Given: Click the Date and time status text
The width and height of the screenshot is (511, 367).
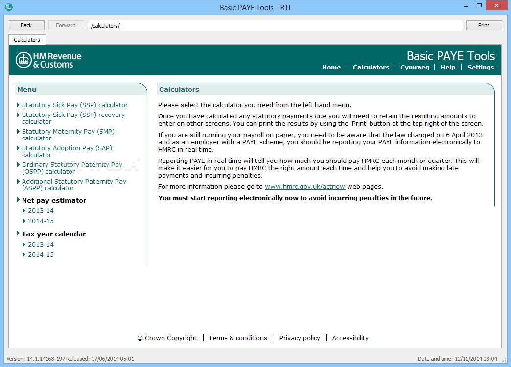Looking at the screenshot, I should tap(458, 359).
